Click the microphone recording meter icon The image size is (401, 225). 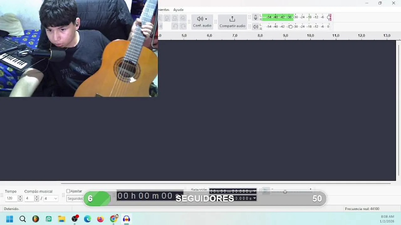[256, 17]
